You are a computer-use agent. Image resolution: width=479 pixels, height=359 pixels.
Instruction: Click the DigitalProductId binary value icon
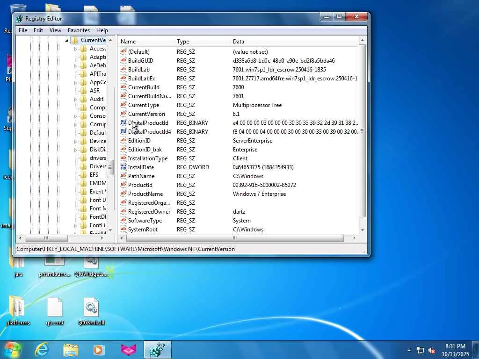123,122
